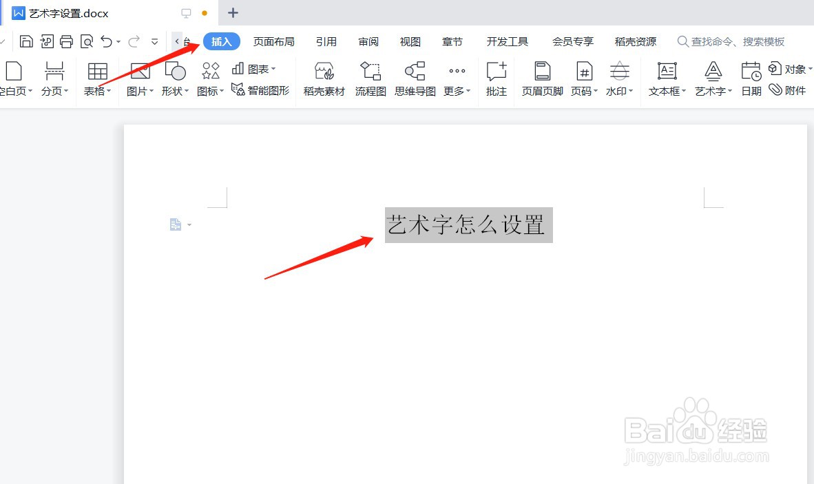The image size is (814, 484).
Task: Switch to the 页面布局 tab
Action: click(273, 41)
